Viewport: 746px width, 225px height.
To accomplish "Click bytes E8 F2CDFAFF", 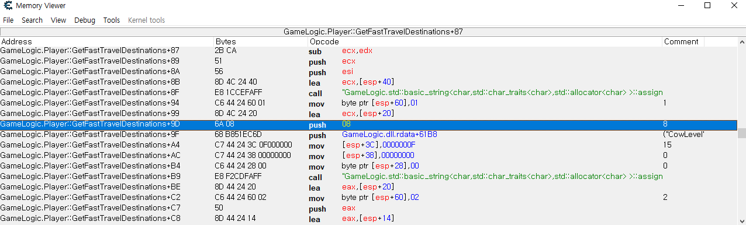I will (x=239, y=177).
